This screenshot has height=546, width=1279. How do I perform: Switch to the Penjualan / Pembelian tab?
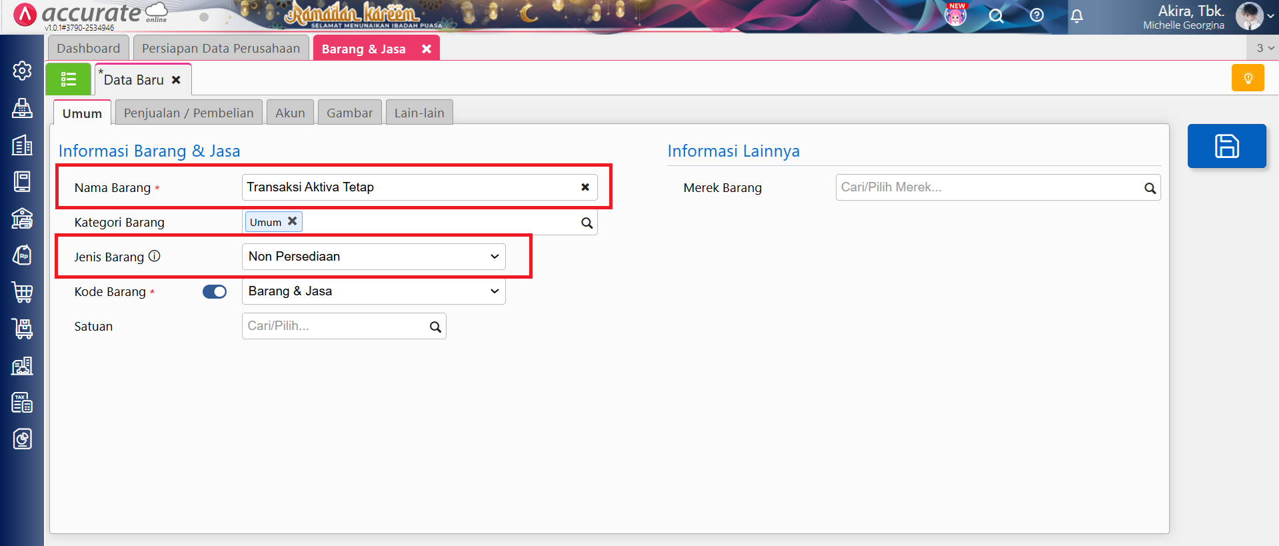(189, 113)
